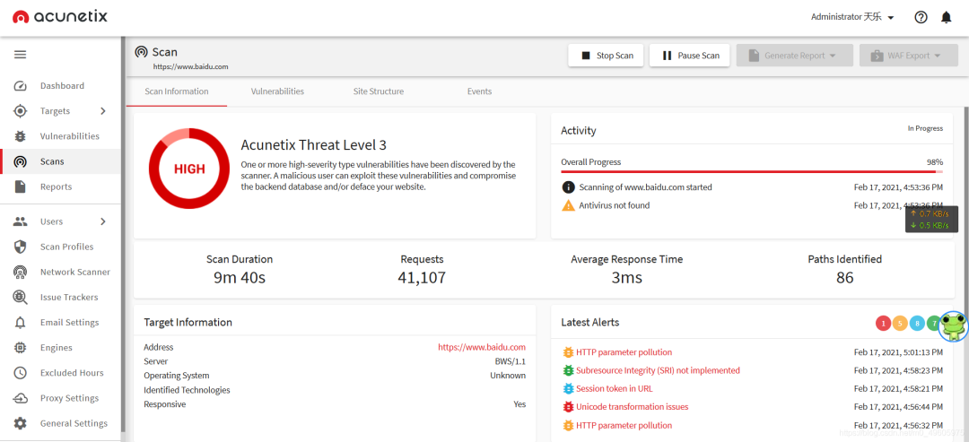Click the Email Settings bell icon
Screen dimensions: 969x442
[x=21, y=323]
